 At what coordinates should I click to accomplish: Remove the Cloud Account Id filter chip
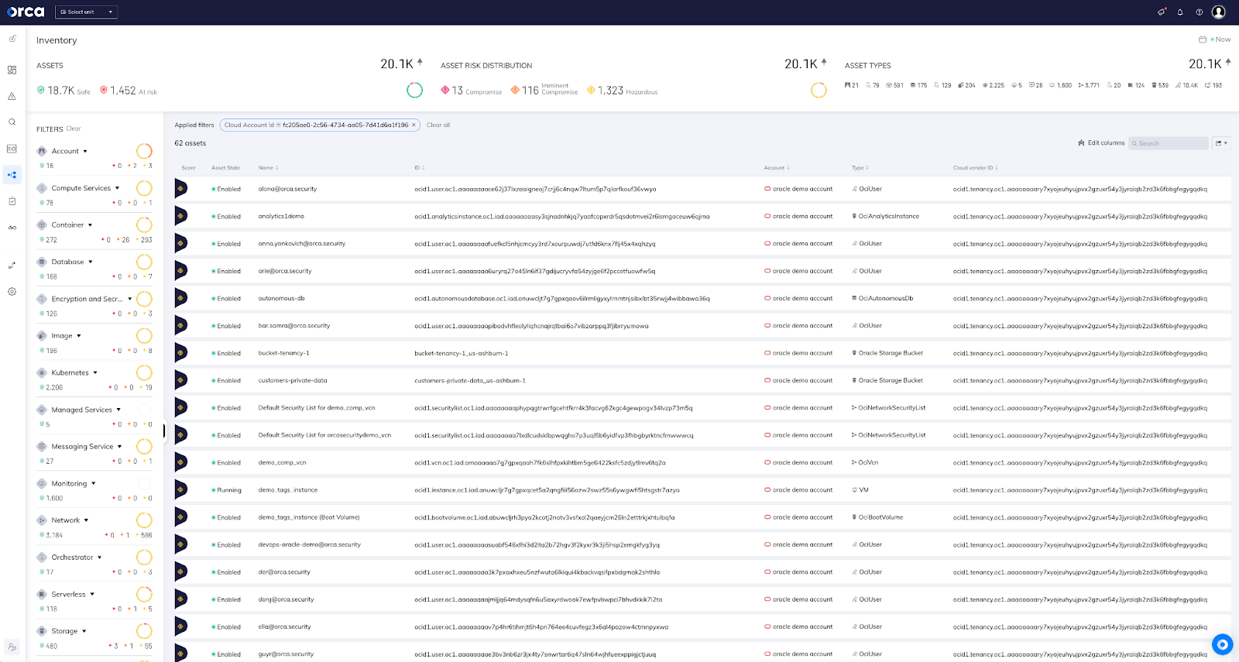pos(414,125)
